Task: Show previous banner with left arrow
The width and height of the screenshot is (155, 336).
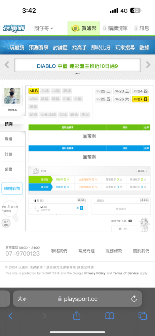Action: 7,65
